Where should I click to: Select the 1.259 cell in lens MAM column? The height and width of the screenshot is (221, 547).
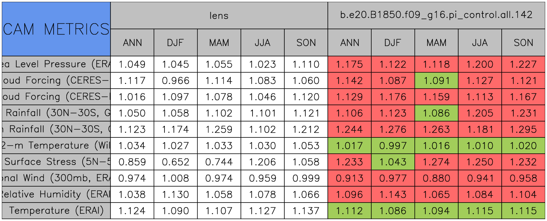(x=219, y=129)
